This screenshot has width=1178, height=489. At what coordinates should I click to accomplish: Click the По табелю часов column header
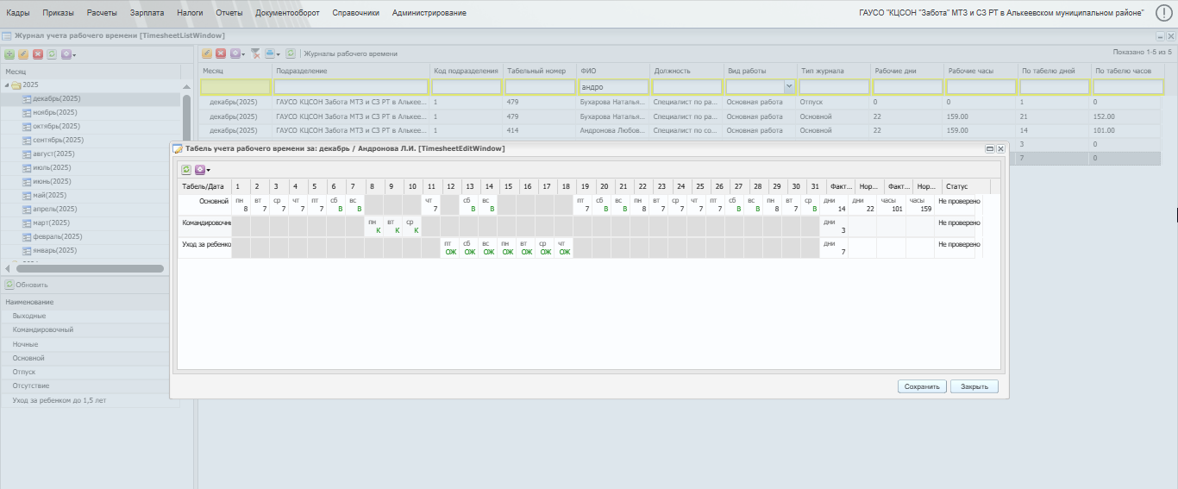pos(1127,71)
